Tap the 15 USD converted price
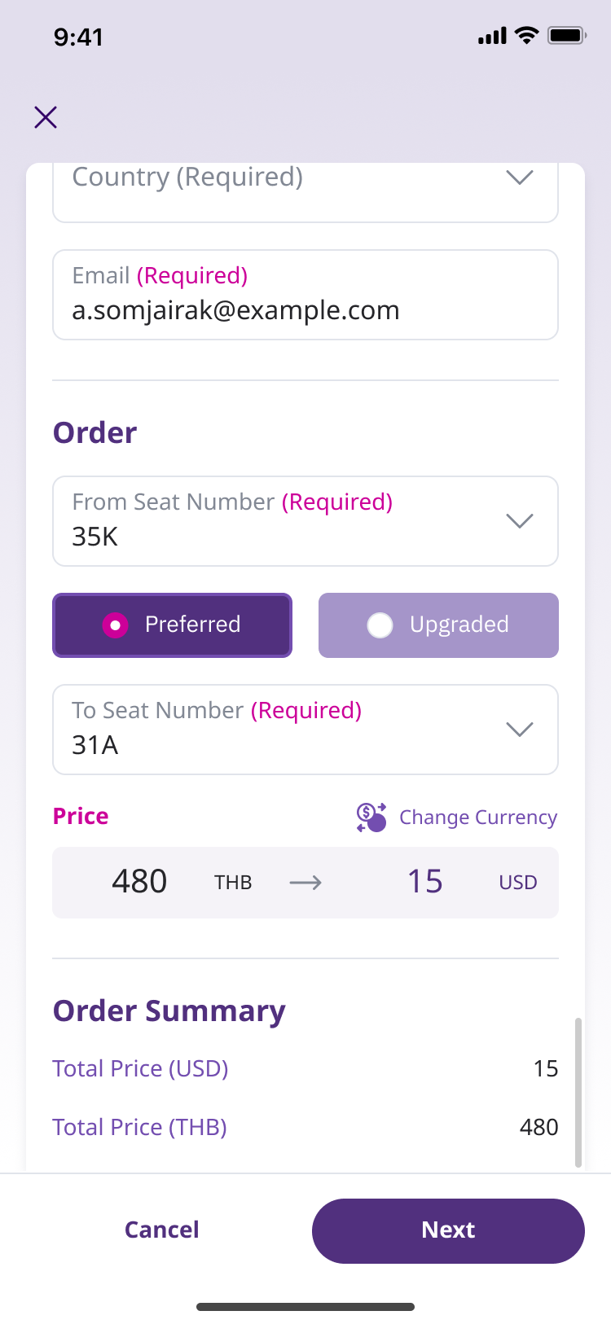Screen dimensions: 611x1324 (425, 882)
